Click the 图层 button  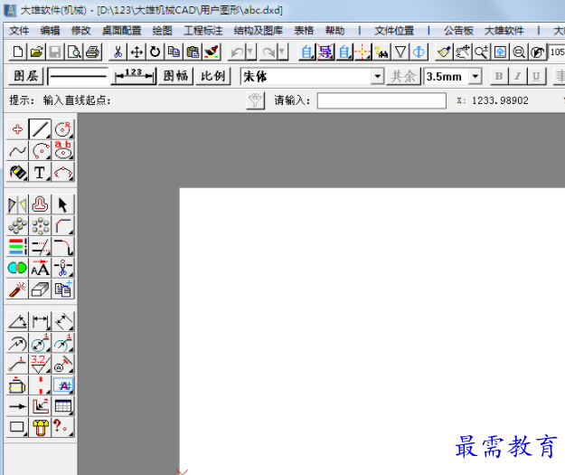coord(26,76)
